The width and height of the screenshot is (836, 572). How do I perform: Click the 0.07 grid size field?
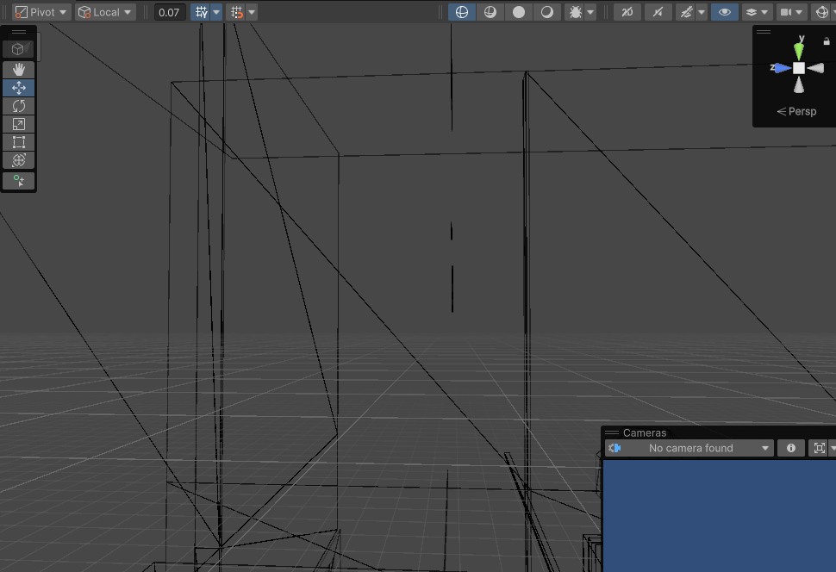170,12
